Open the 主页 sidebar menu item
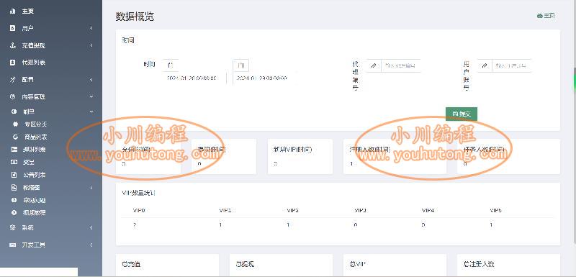 [x=51, y=12]
